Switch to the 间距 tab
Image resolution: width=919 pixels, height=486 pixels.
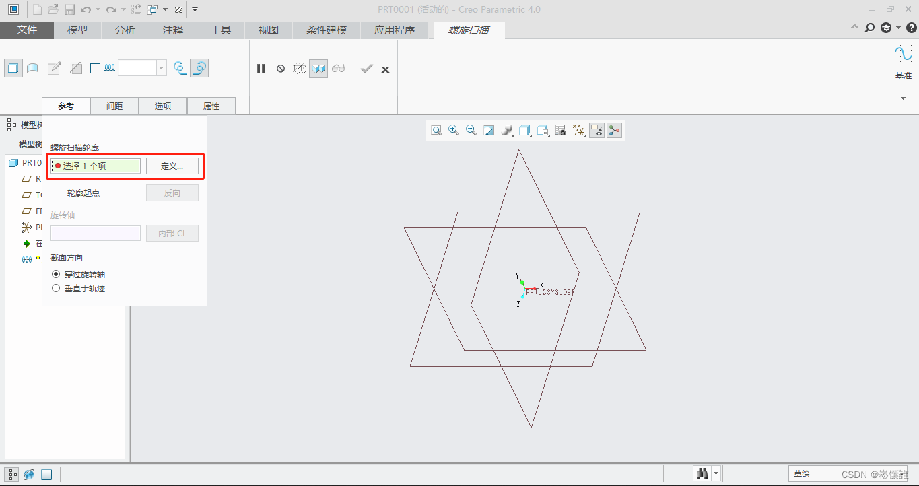point(114,106)
